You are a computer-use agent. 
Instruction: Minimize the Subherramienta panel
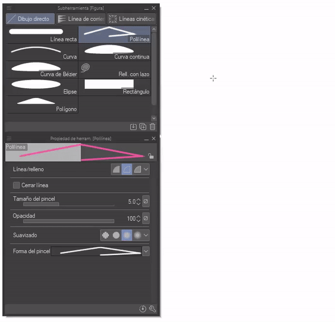(146, 8)
